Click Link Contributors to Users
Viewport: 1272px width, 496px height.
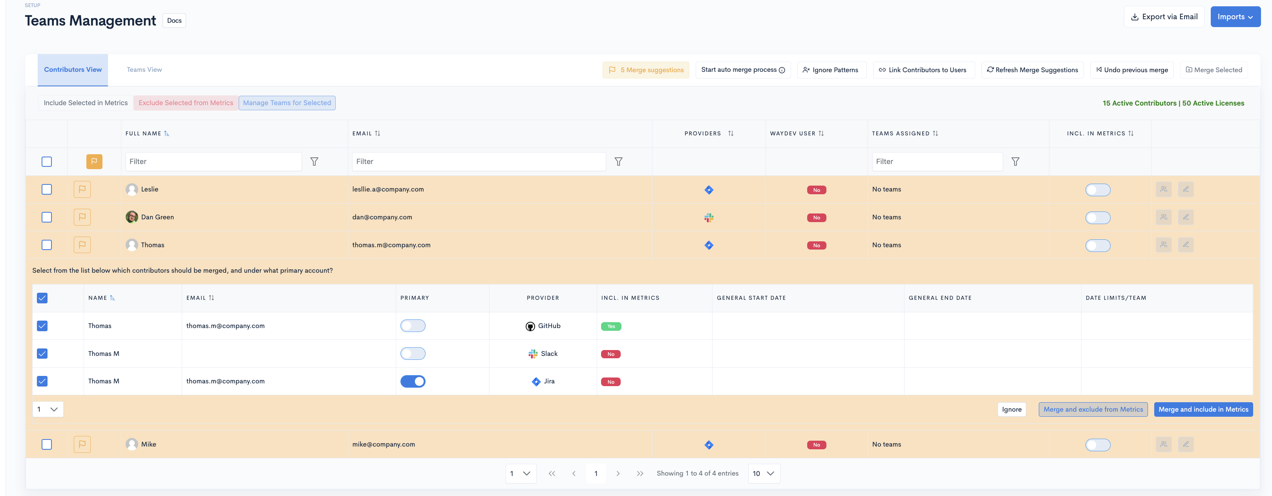923,70
